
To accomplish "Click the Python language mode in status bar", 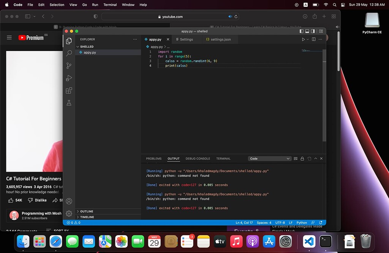I will pyautogui.click(x=302, y=223).
